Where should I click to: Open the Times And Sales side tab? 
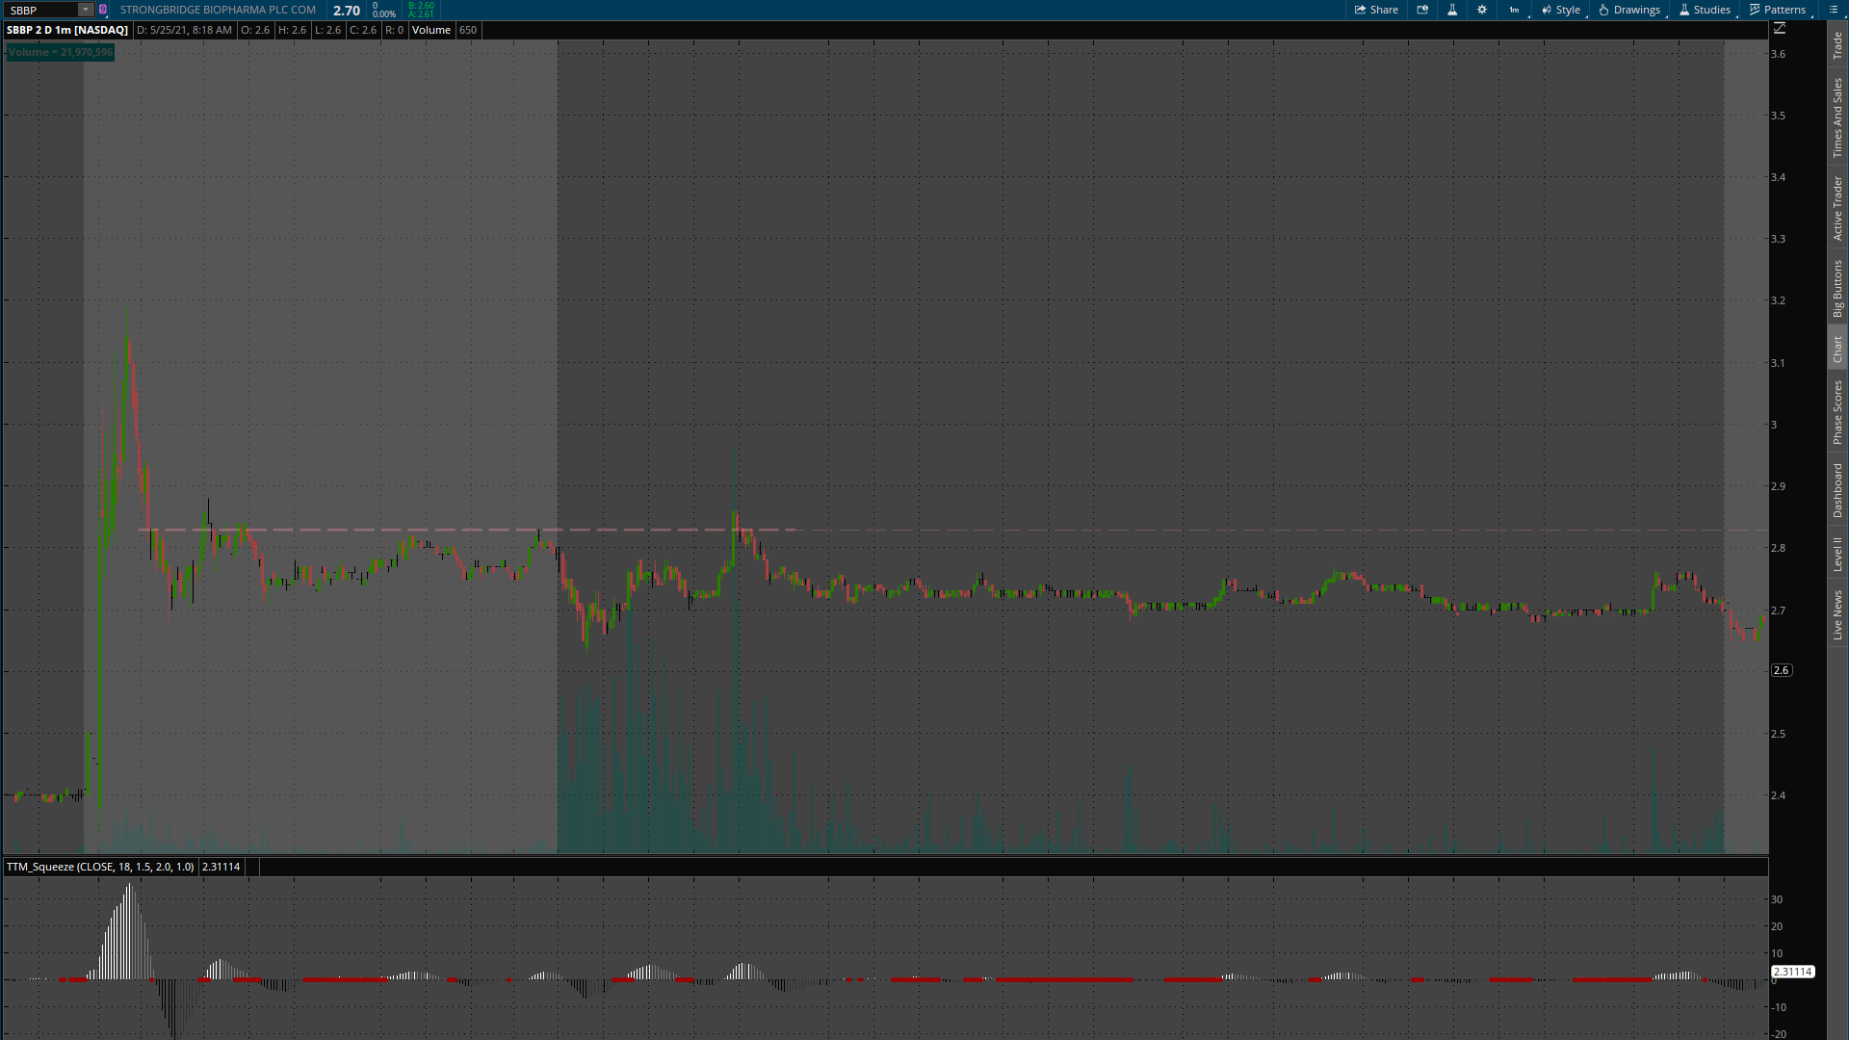coord(1837,117)
